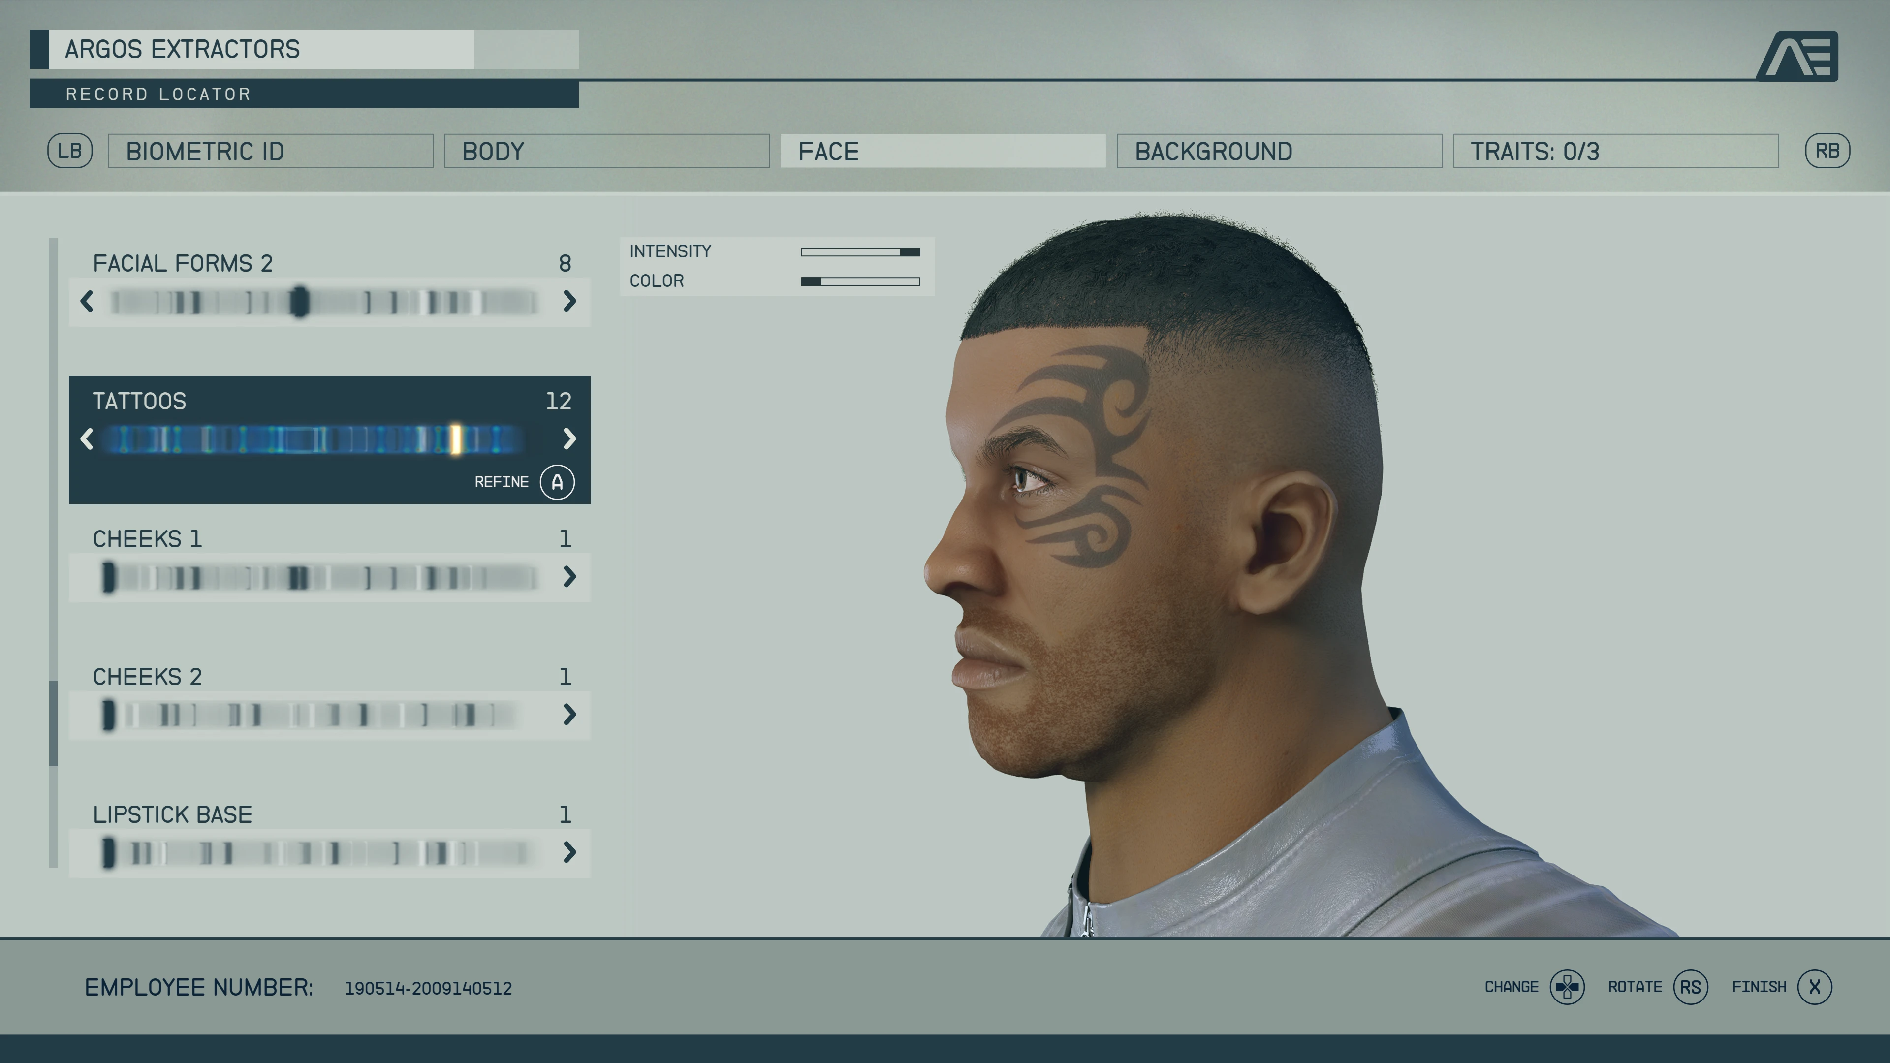Advance Cheeks 1 to next option
1890x1063 pixels.
point(569,577)
